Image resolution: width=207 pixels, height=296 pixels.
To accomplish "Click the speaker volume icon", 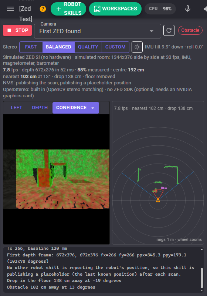I will pos(205,9).
